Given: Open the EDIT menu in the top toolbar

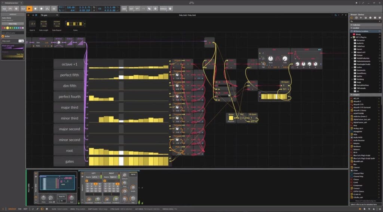Looking at the screenshot, I should tap(131, 9).
